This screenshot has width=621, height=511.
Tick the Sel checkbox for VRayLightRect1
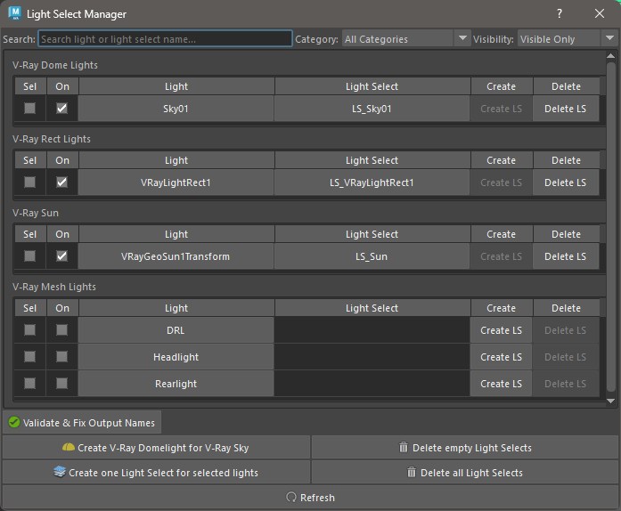click(x=29, y=182)
